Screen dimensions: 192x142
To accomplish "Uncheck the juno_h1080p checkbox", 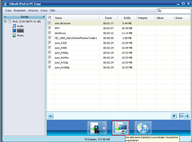I will coord(50,67).
